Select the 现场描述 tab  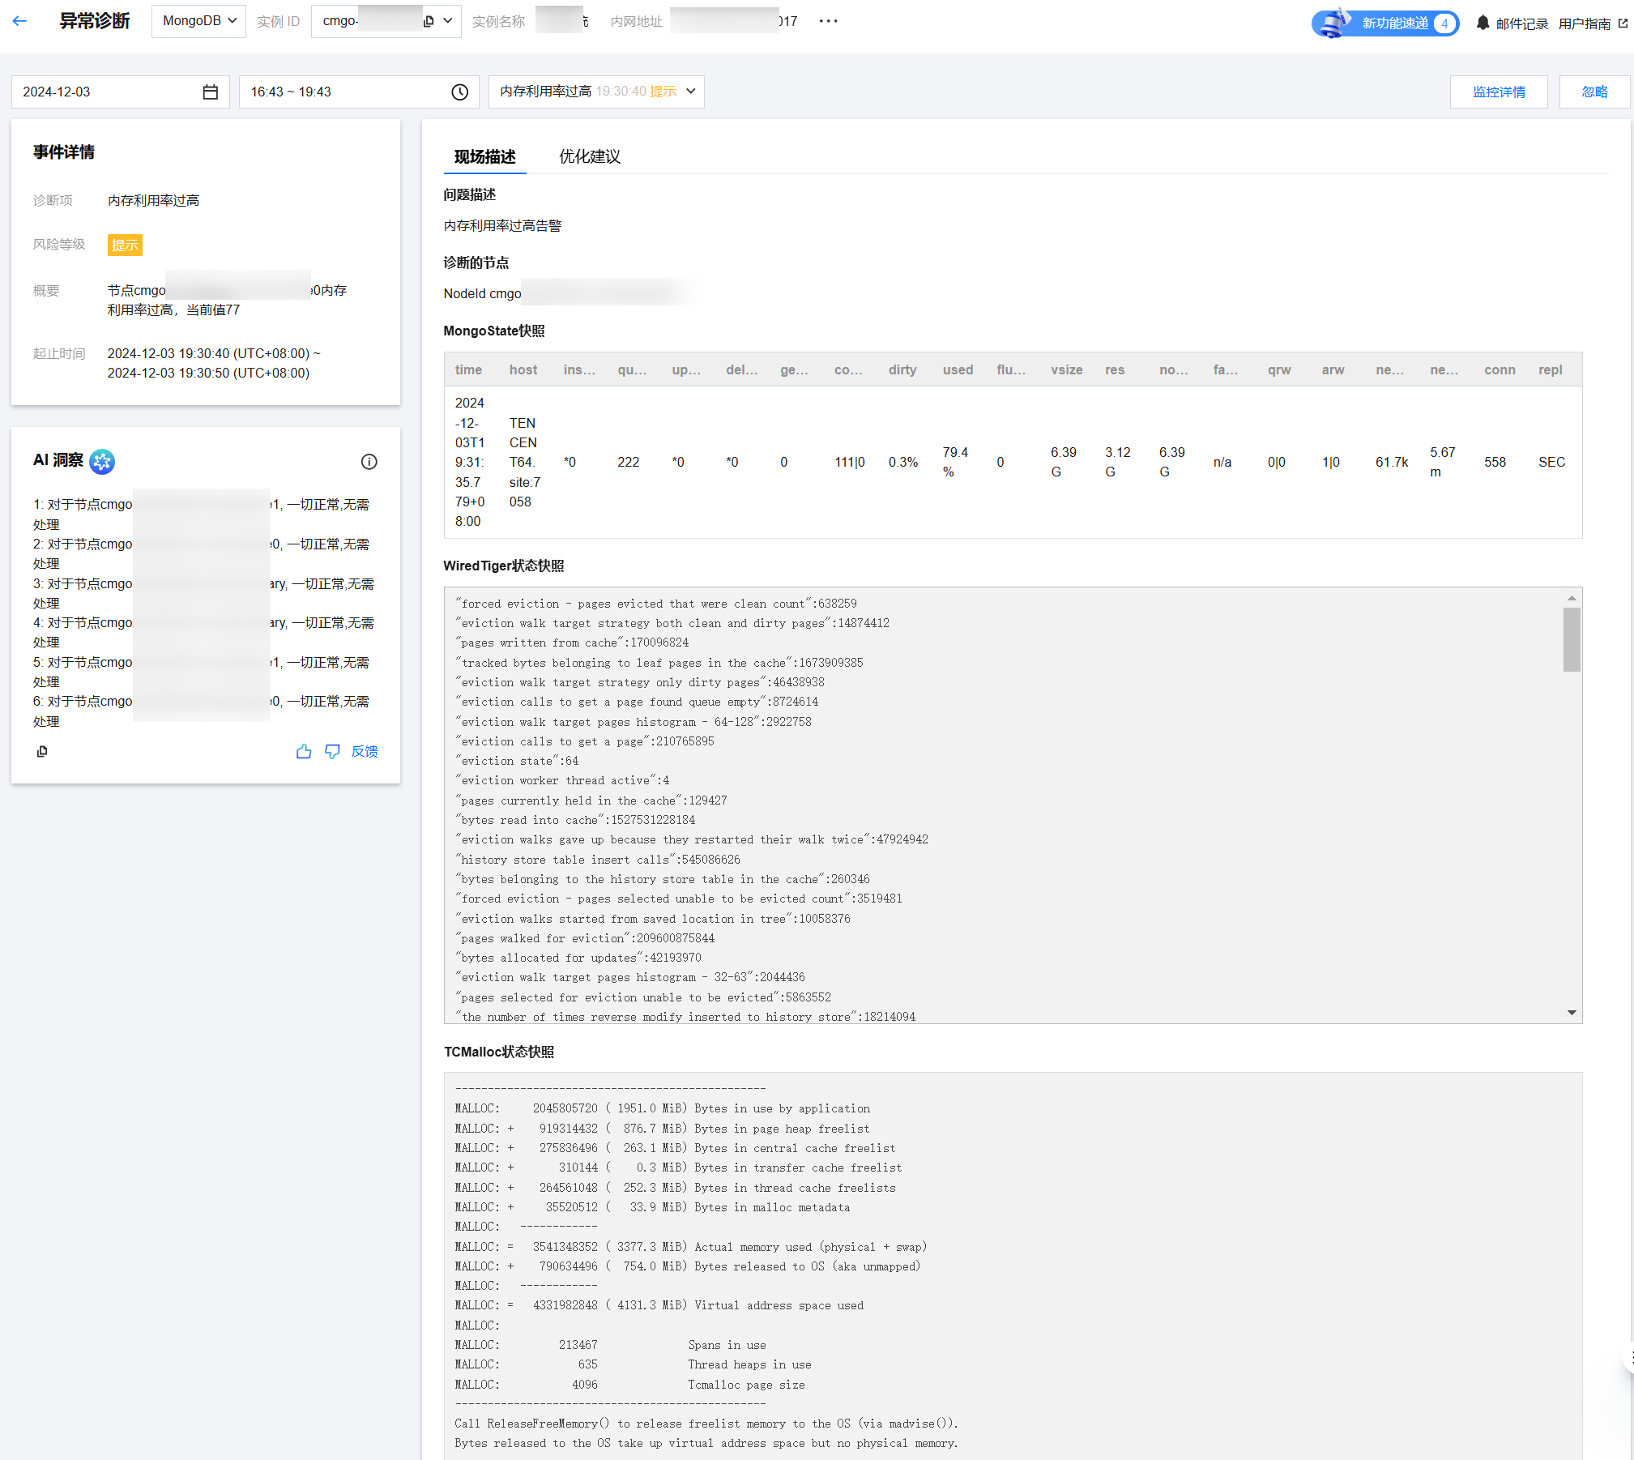(x=484, y=157)
